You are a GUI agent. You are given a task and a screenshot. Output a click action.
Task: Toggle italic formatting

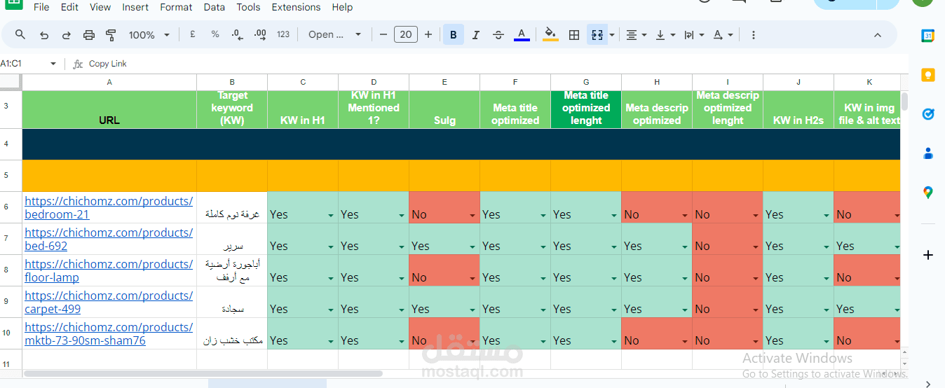pos(476,34)
